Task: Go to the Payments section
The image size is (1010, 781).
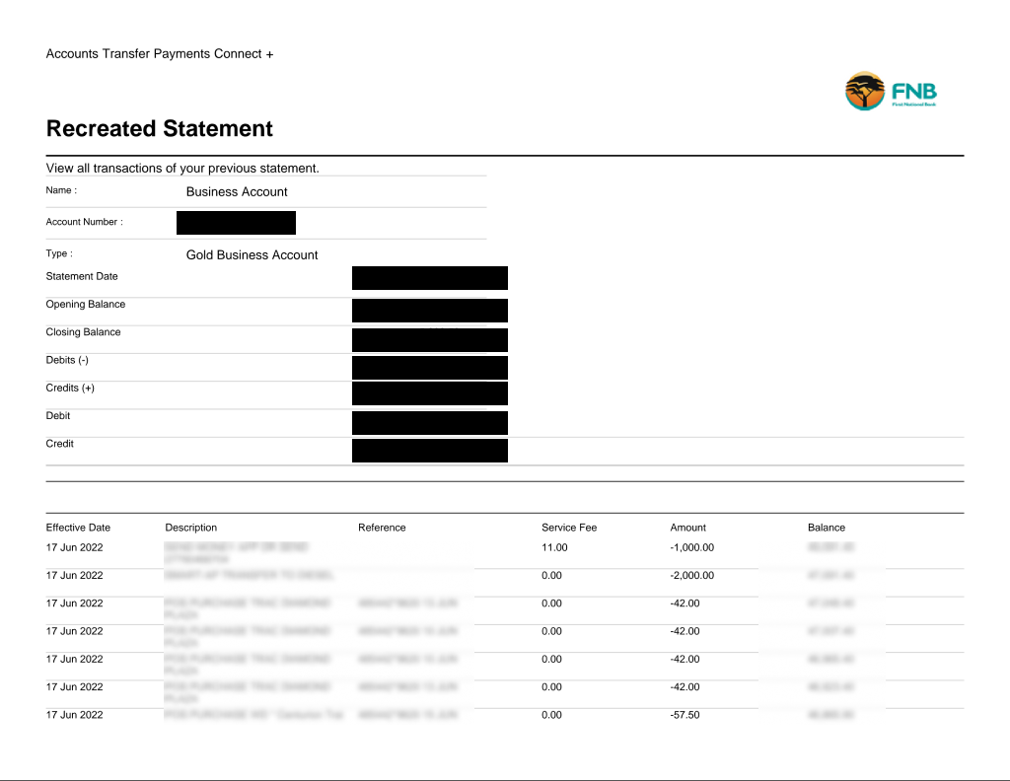Action: [181, 54]
